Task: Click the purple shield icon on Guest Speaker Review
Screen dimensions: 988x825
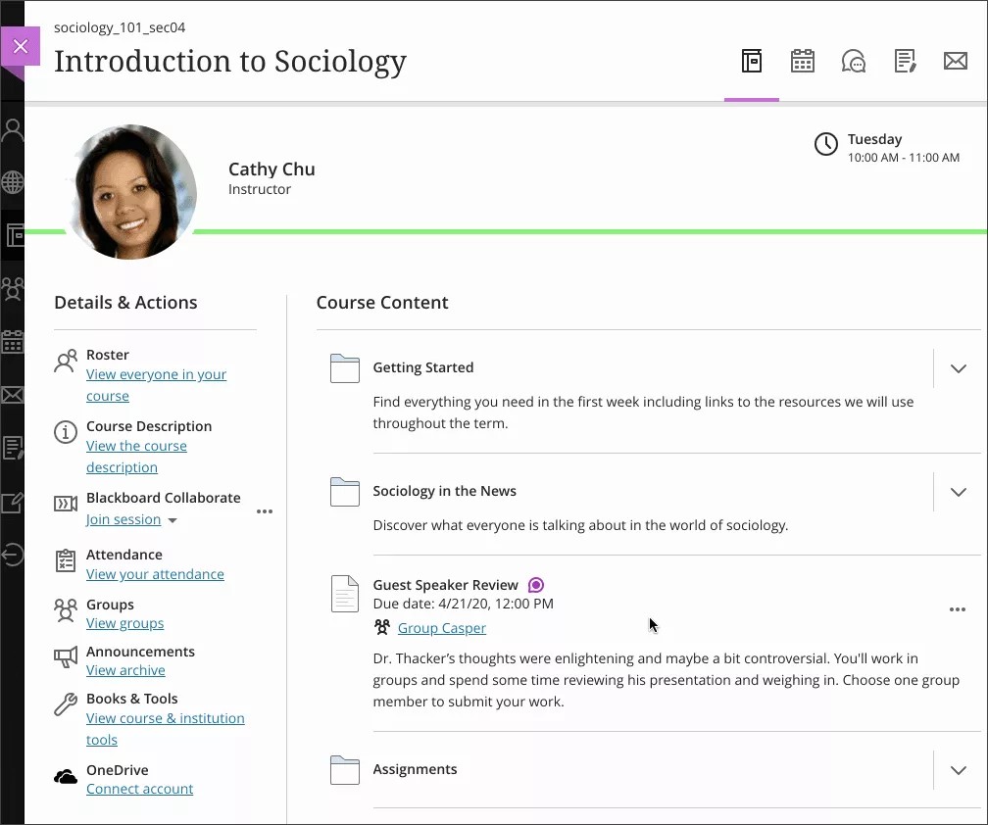Action: (535, 583)
